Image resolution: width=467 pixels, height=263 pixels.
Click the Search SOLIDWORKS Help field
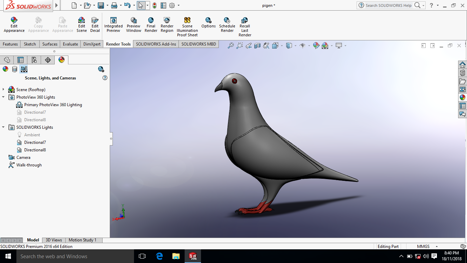(388, 5)
